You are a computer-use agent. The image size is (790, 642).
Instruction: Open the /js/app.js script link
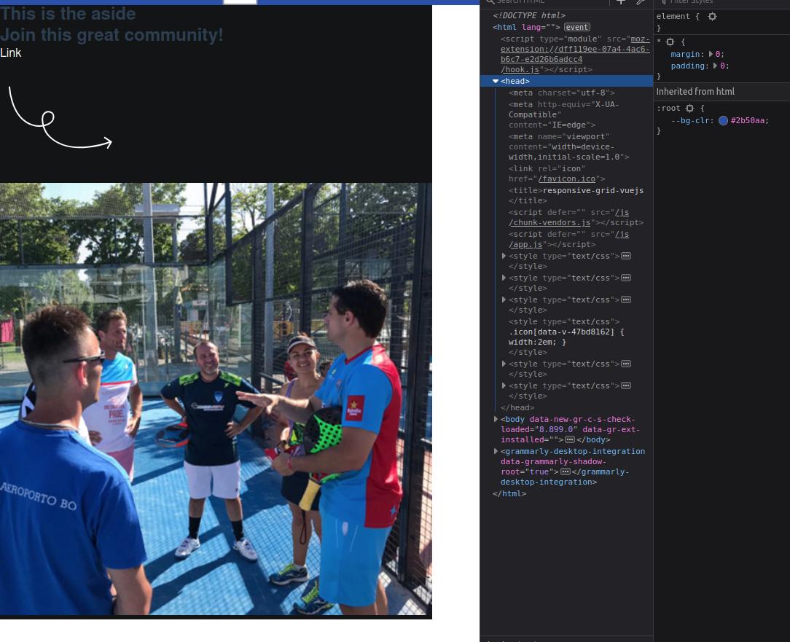(x=569, y=239)
